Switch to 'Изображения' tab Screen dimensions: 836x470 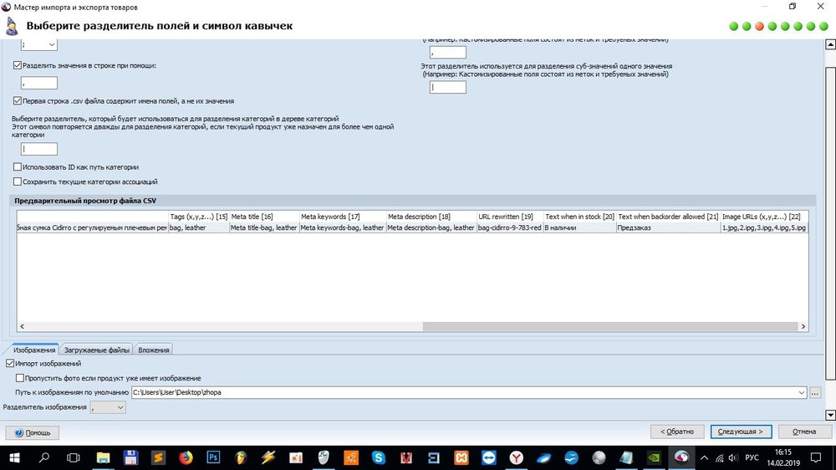click(34, 350)
